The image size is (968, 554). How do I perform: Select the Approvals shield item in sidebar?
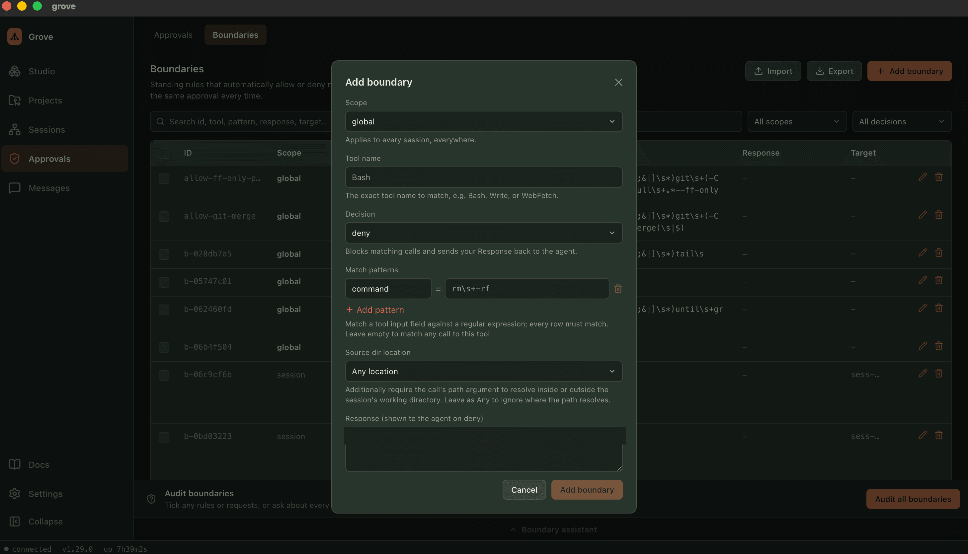tap(64, 159)
